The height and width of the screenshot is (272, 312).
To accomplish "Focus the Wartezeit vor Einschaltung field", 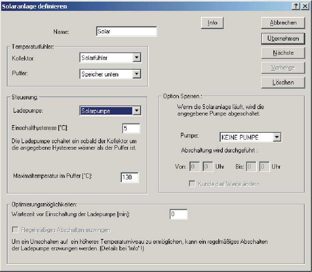I will [179, 215].
